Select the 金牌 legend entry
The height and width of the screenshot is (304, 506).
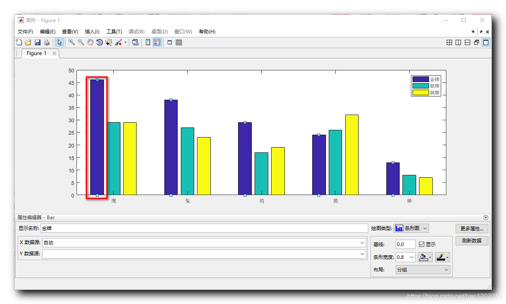426,80
